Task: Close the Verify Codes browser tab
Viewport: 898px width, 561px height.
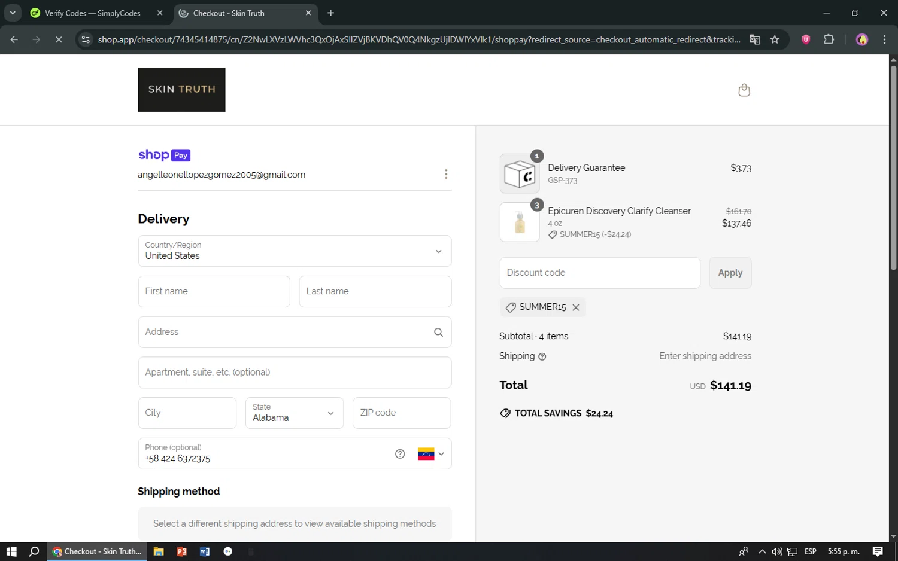Action: 160,13
